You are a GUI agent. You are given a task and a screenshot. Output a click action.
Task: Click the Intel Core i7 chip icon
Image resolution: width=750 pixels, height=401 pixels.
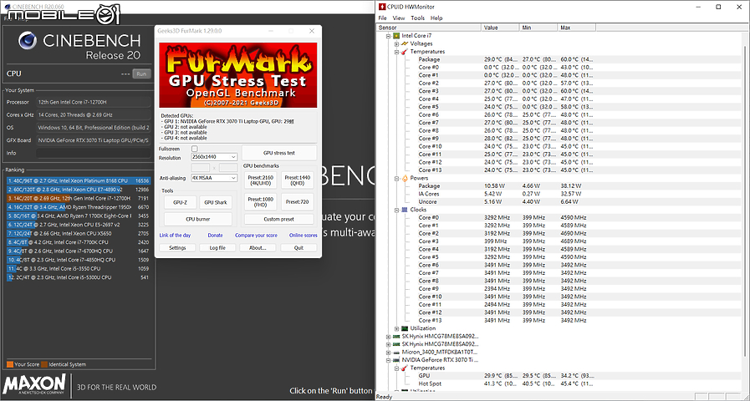(x=396, y=36)
